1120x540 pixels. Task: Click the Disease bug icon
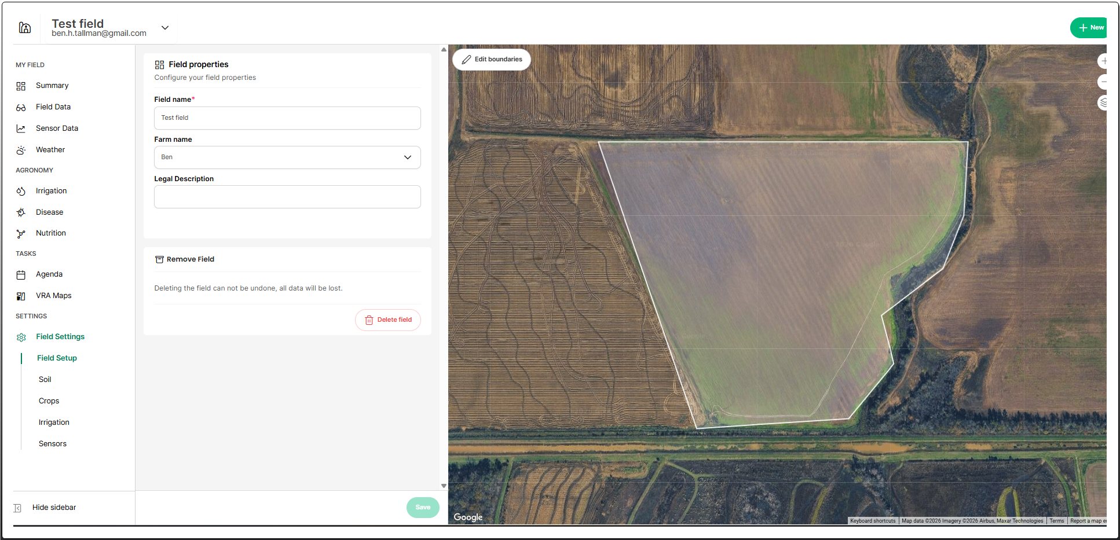pos(21,212)
